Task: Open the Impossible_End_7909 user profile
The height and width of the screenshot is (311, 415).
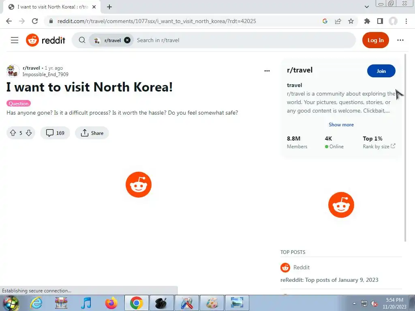Action: [45, 75]
